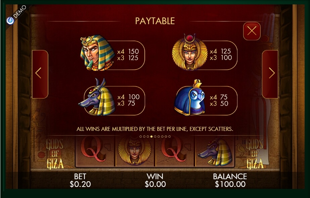The height and width of the screenshot is (198, 310).
Task: Click the Pharaoh payout values x4 150
Action: (x=128, y=52)
